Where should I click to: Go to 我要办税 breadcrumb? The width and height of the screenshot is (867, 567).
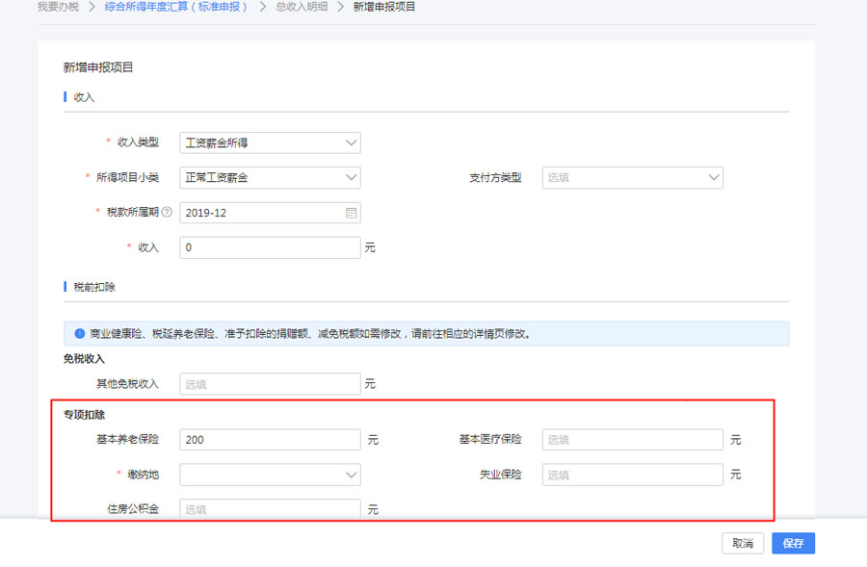coord(58,7)
